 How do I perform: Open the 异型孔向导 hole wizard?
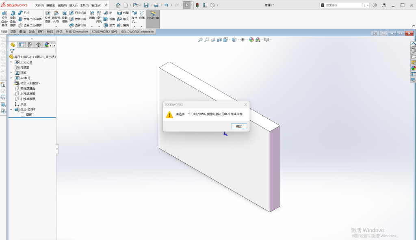(56, 17)
